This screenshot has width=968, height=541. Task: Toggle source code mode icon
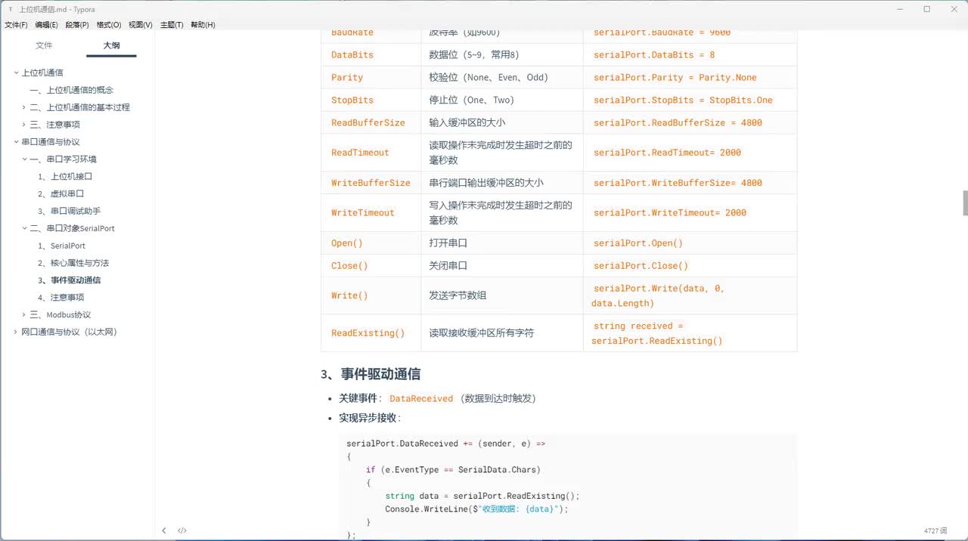click(182, 530)
